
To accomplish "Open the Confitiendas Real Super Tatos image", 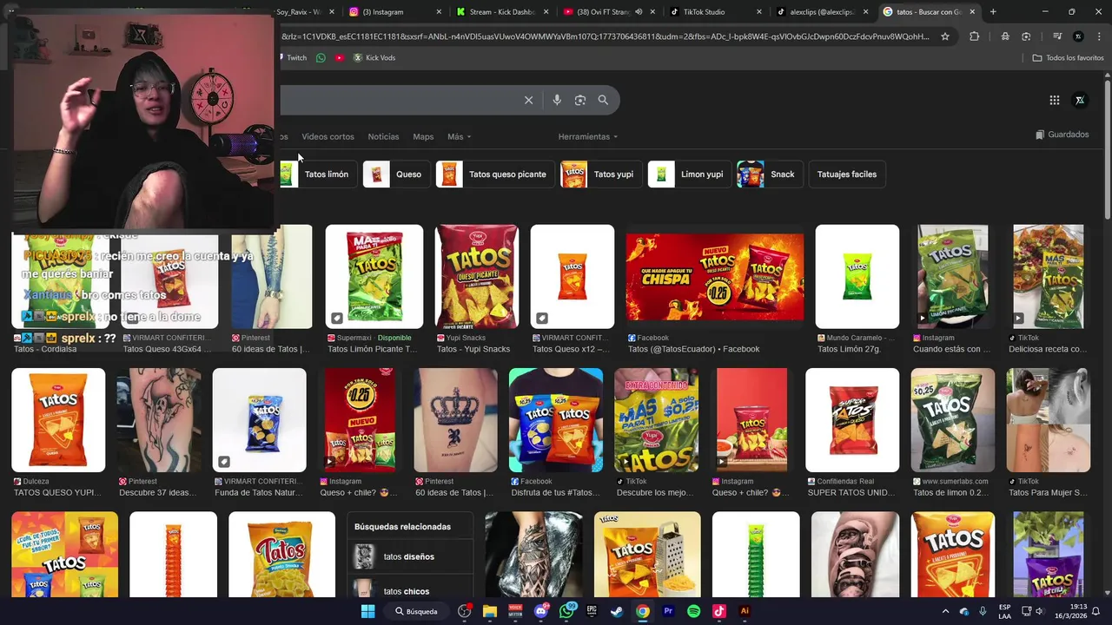I will (x=852, y=420).
